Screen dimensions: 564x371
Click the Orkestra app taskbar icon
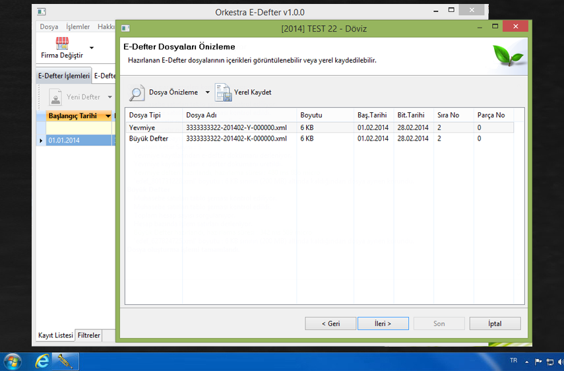[65, 361]
